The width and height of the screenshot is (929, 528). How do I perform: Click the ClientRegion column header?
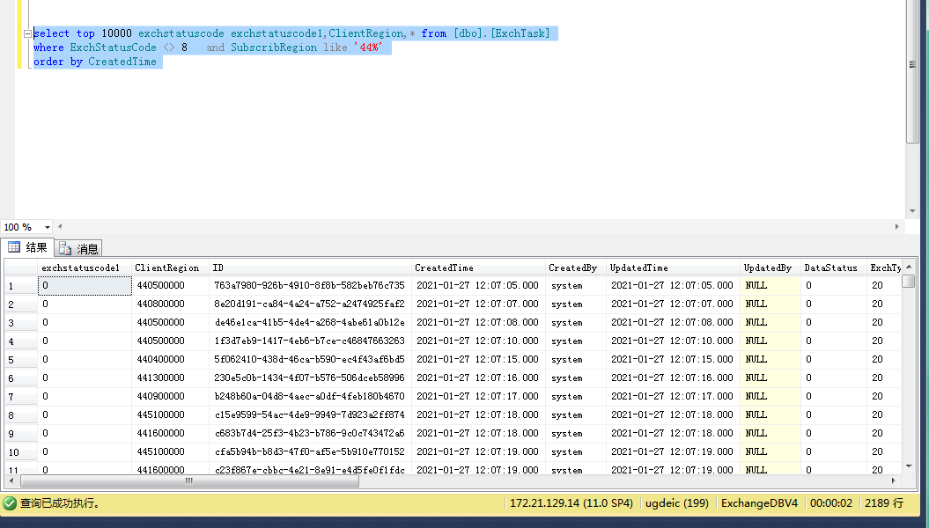click(x=170, y=268)
